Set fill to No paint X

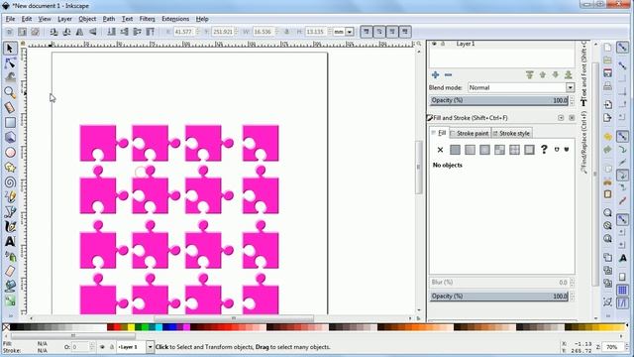[x=440, y=150]
